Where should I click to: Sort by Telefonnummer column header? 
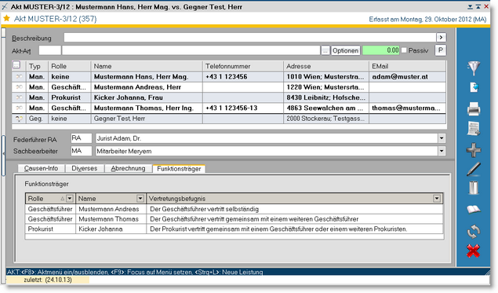tap(242, 66)
